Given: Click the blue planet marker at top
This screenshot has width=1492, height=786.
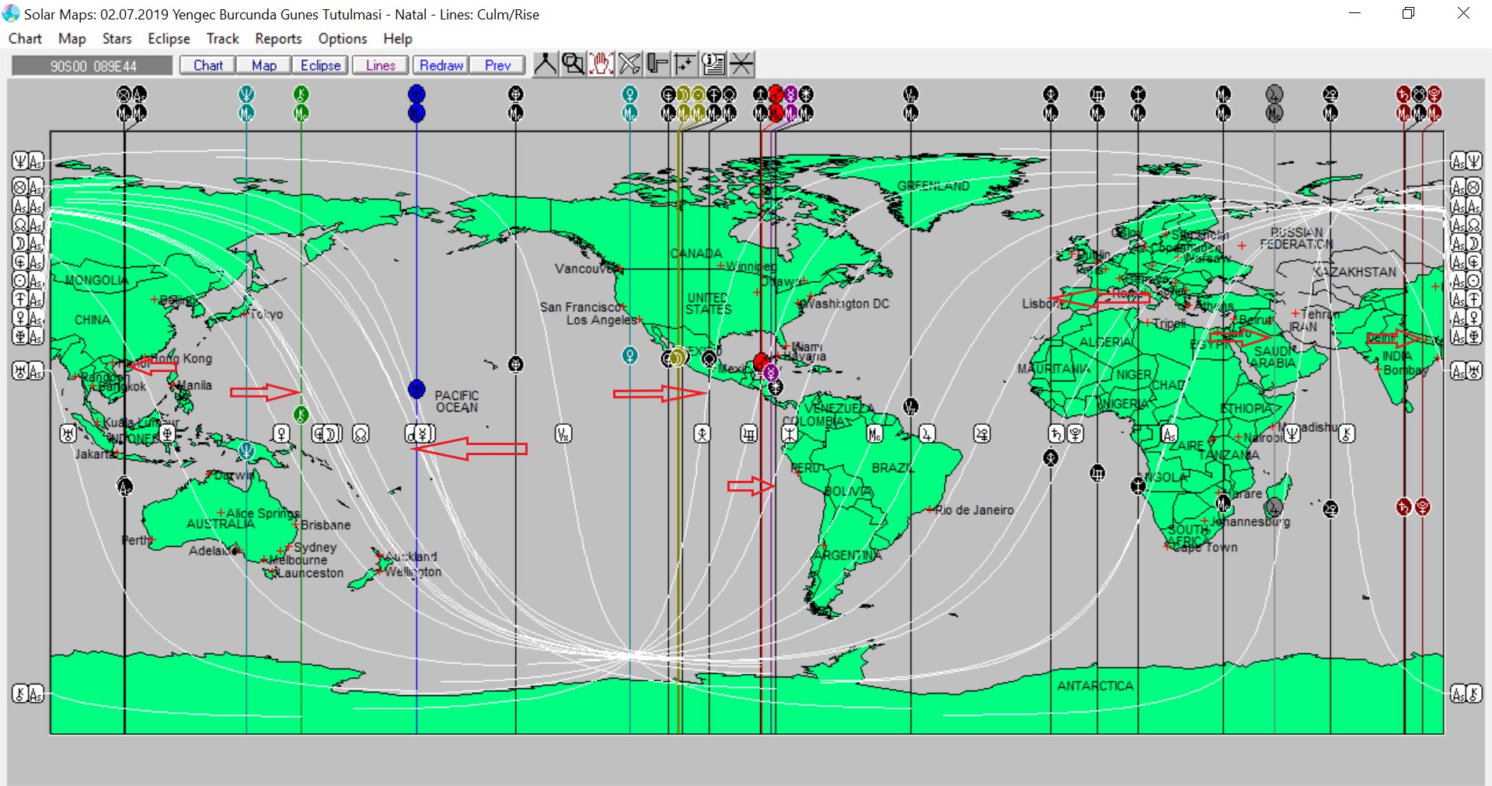Looking at the screenshot, I should coord(417,94).
